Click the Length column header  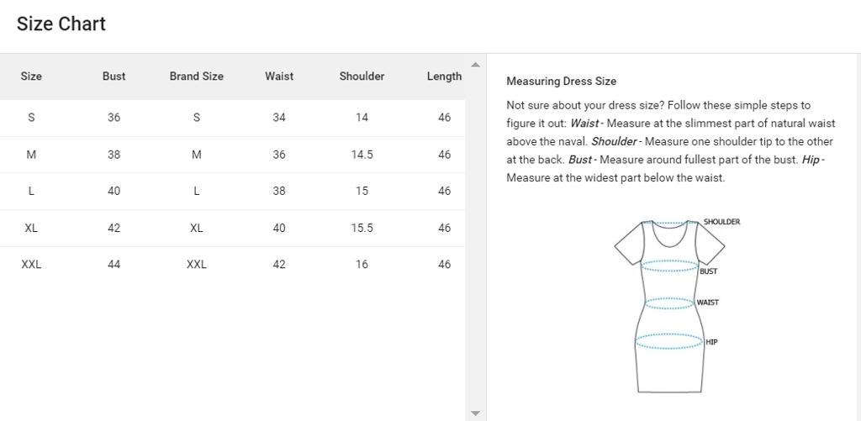coord(444,76)
